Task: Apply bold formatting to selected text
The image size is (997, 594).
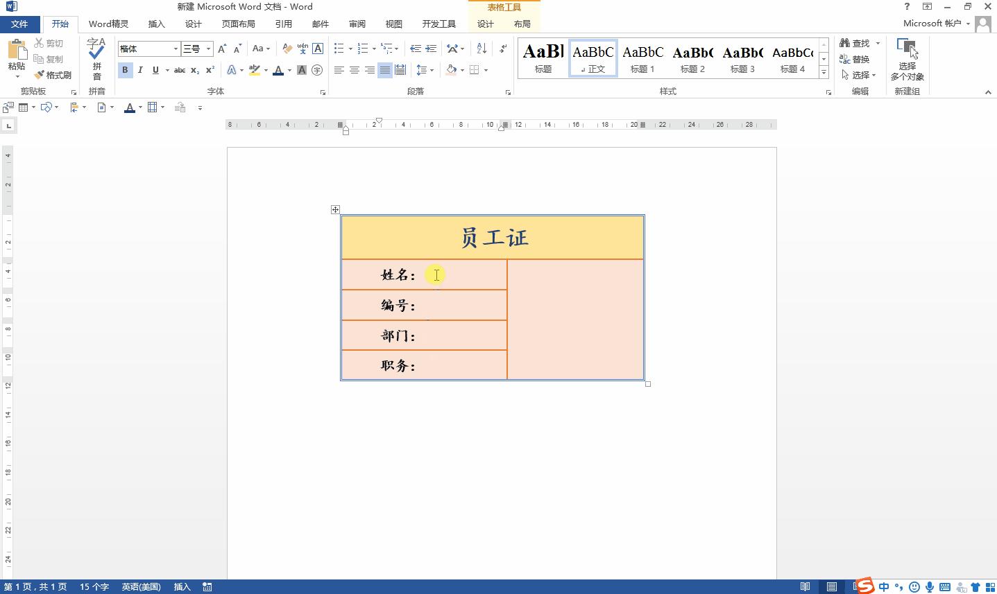Action: tap(125, 70)
